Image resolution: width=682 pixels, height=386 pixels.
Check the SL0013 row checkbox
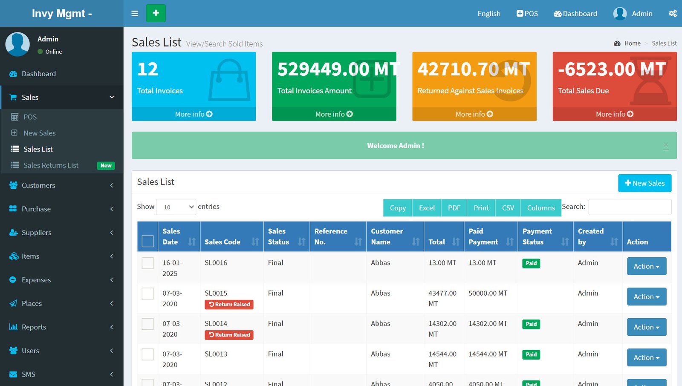point(147,354)
